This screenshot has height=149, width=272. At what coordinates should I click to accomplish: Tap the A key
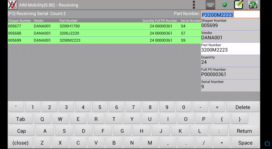(45, 131)
